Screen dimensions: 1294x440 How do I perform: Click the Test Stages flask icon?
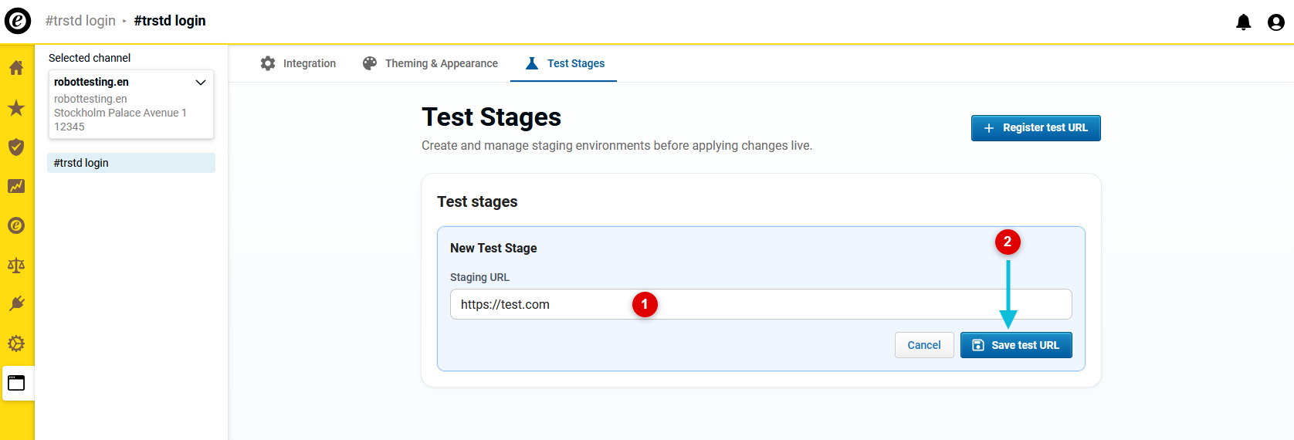tap(532, 63)
